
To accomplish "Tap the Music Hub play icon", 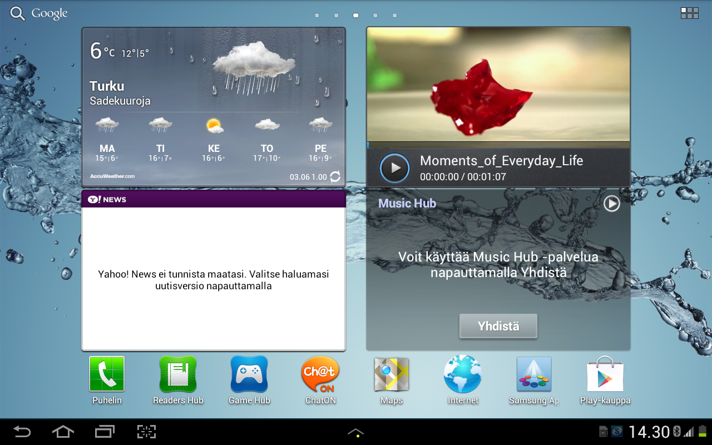I will pos(612,204).
